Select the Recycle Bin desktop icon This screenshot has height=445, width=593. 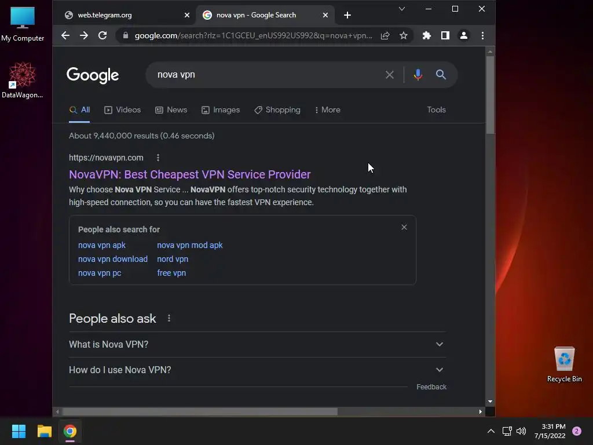coord(564,364)
